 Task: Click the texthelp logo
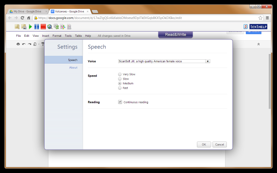[x=258, y=27]
